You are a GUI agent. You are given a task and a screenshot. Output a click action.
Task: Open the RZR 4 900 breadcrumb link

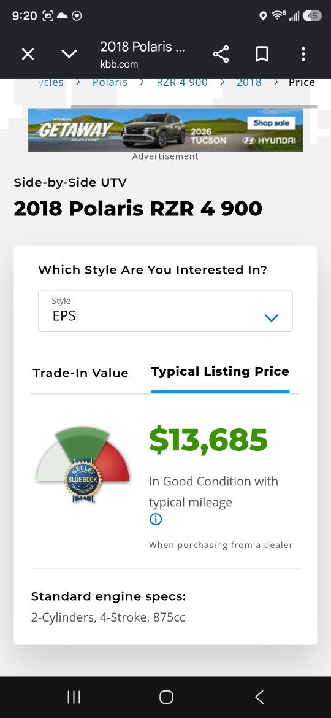click(182, 82)
